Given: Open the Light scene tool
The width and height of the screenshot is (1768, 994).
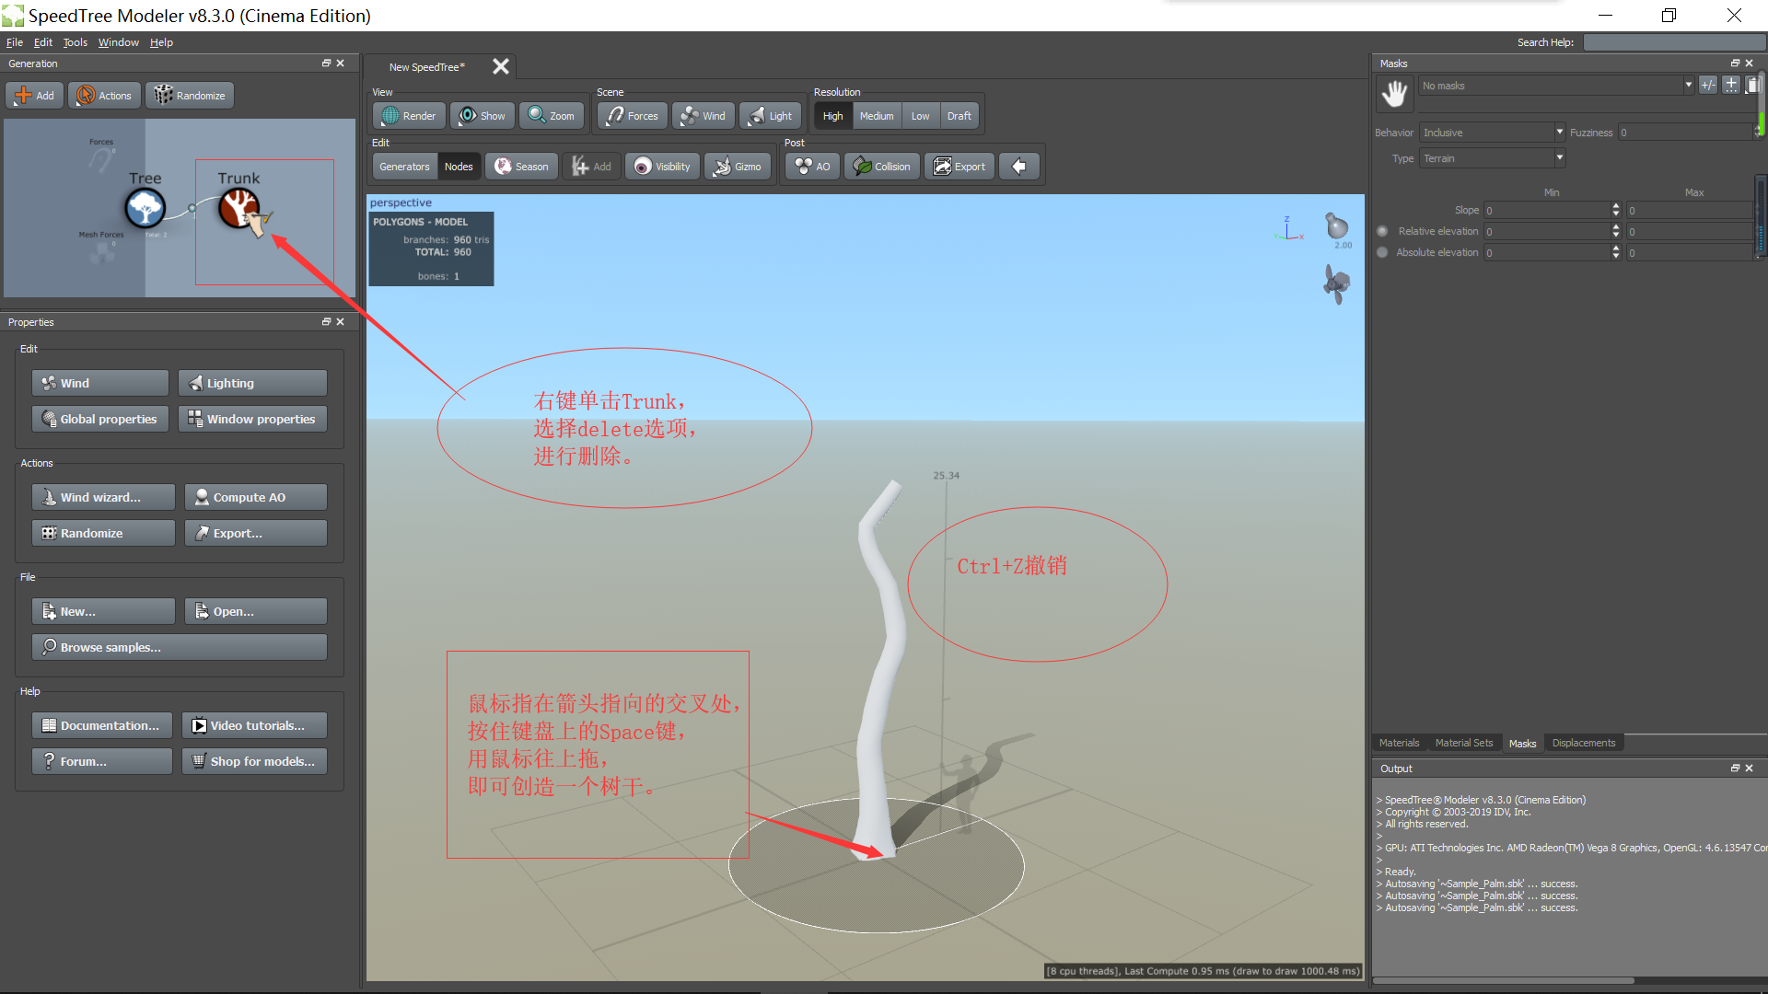Looking at the screenshot, I should [770, 115].
